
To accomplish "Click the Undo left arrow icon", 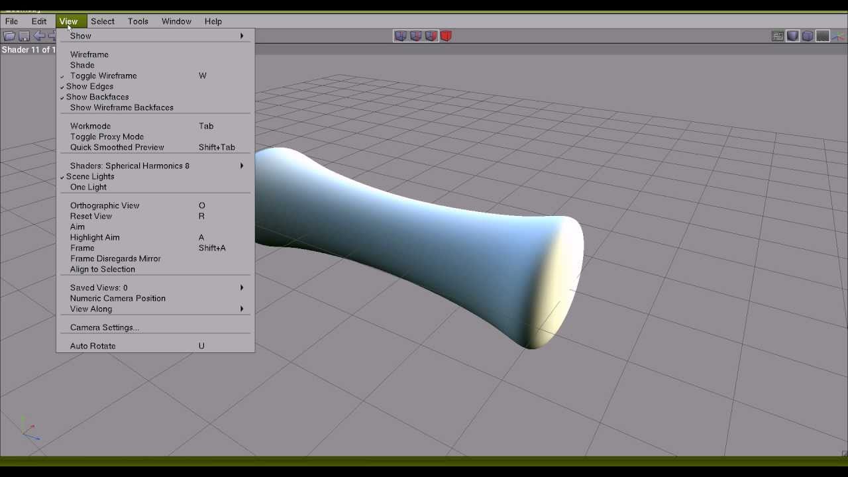I will pos(39,36).
